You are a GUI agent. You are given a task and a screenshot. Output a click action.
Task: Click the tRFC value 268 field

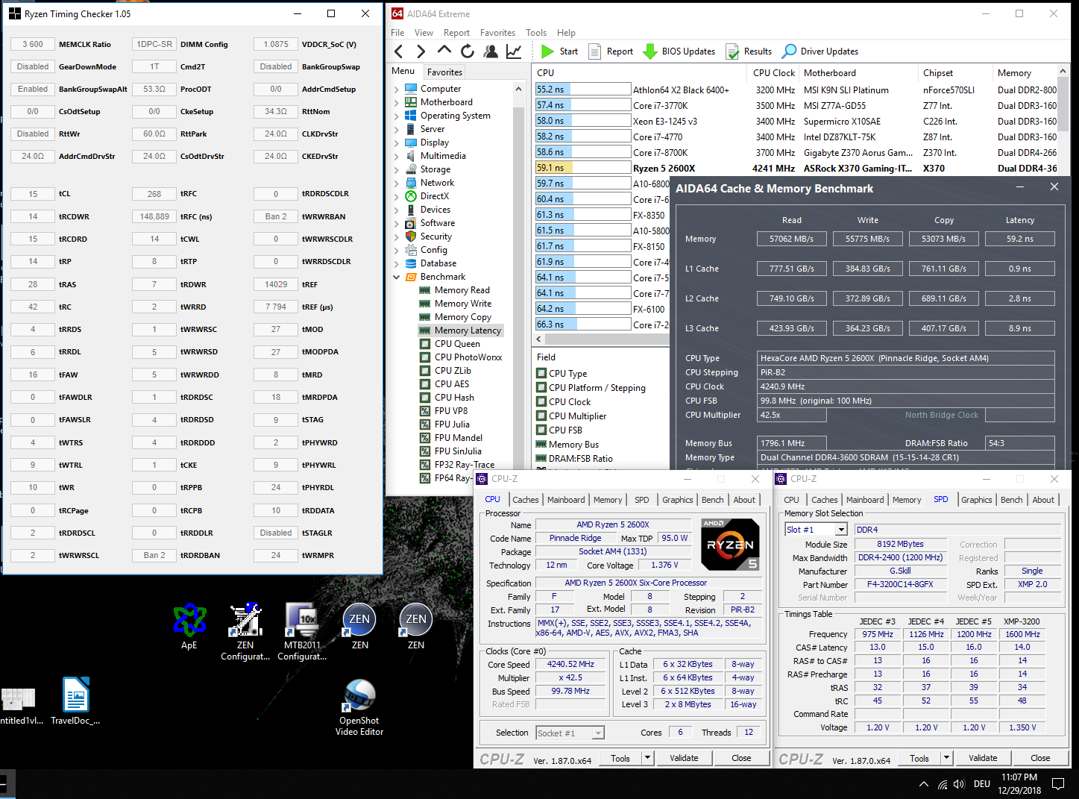[x=154, y=194]
